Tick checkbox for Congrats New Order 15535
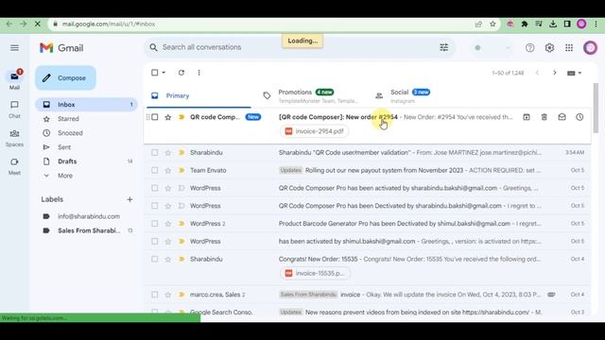The height and width of the screenshot is (340, 605). click(x=155, y=259)
